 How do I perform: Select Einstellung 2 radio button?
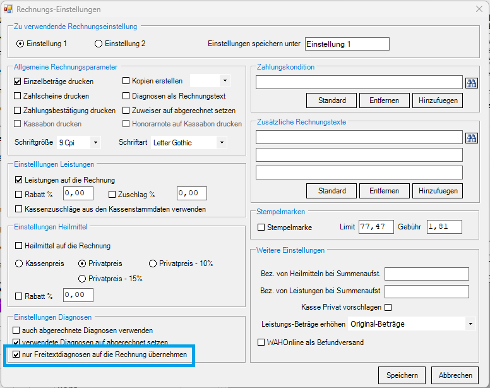[x=98, y=44]
